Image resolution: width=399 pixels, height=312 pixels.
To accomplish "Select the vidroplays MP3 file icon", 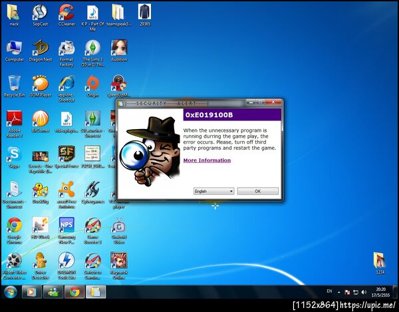I will coord(66,122).
